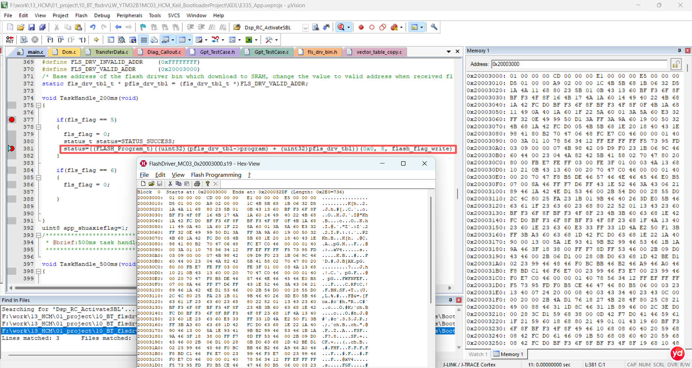
Task: Open the Dsp_RC_ActivateSBL find dropdown
Action: pos(306,28)
